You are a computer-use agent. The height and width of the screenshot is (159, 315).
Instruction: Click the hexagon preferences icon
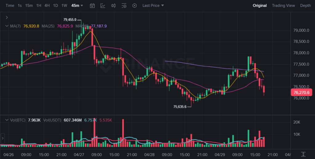pos(135,6)
